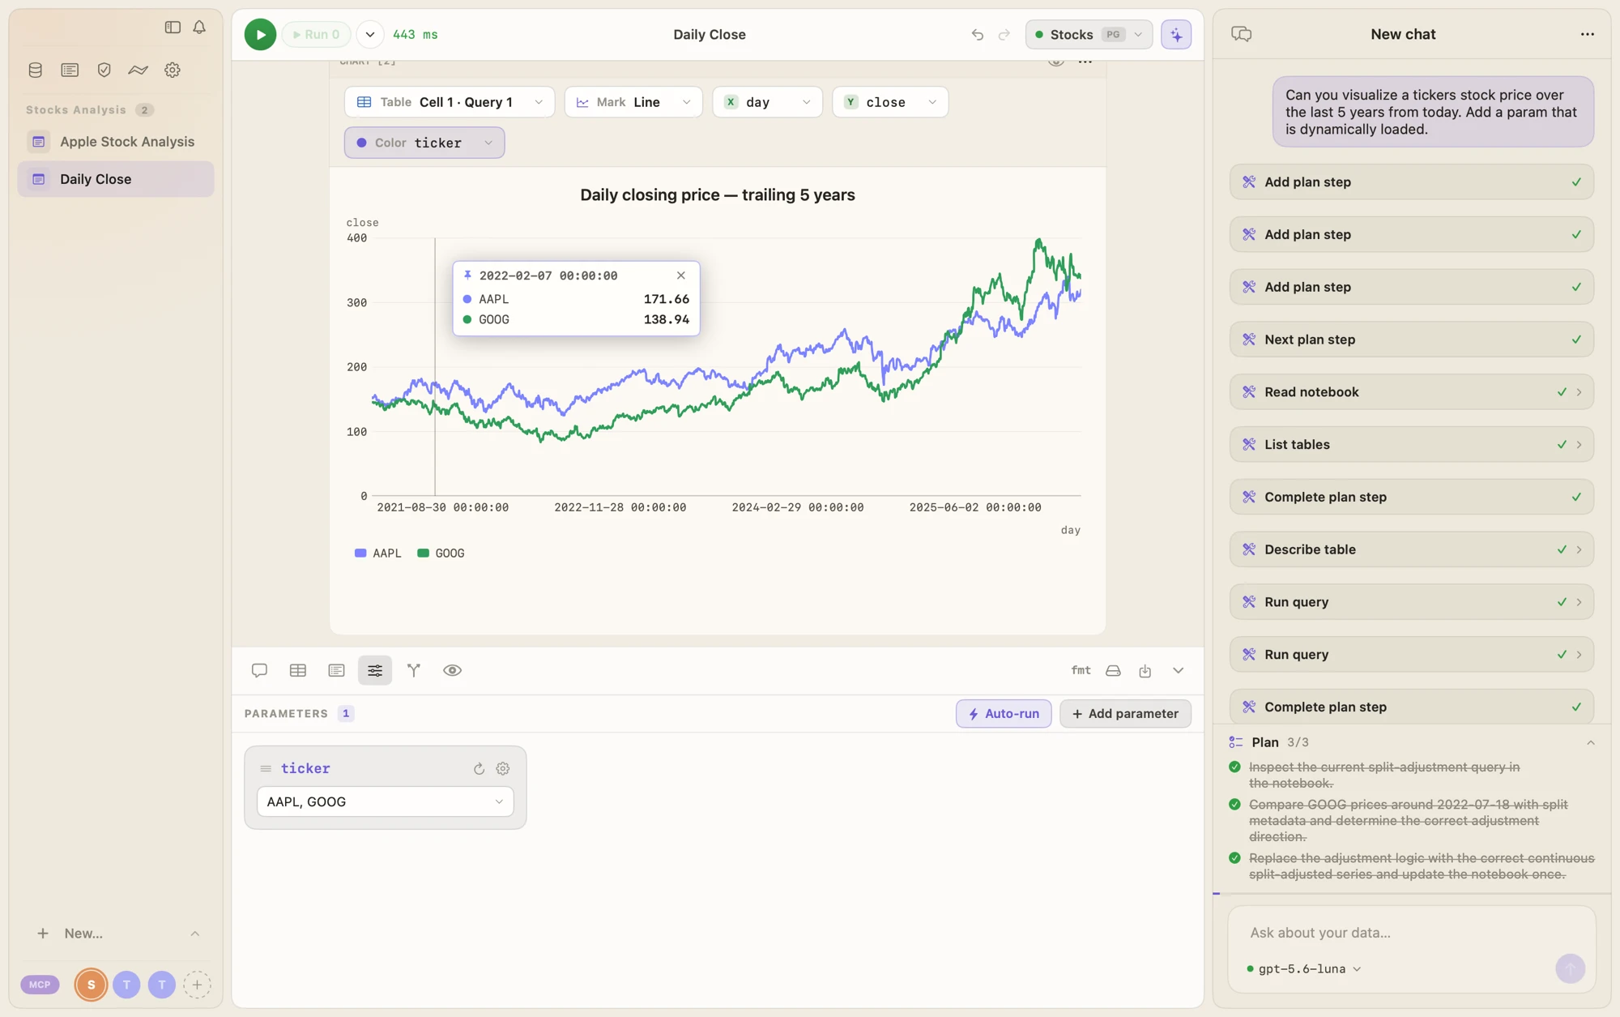Run the notebook with green play button
The width and height of the screenshot is (1620, 1017).
coord(260,34)
